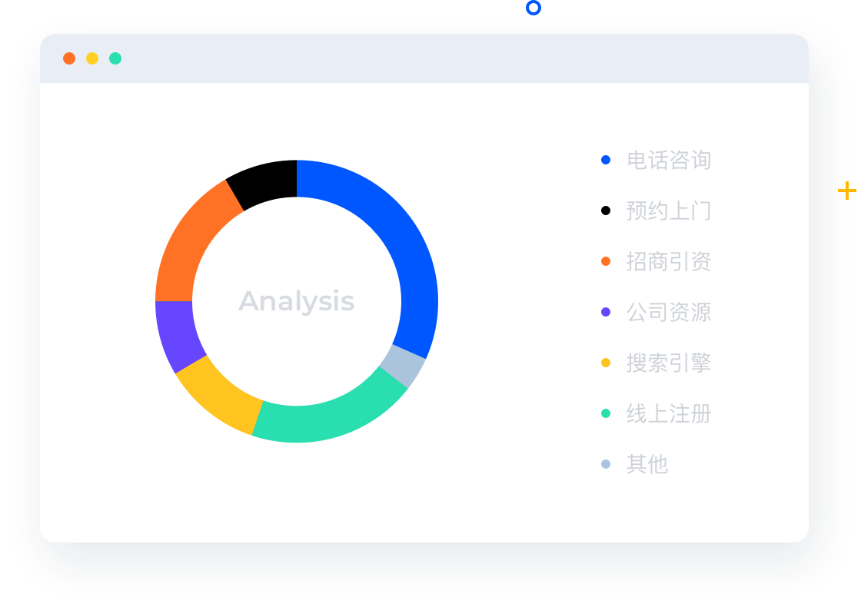The image size is (861, 607).
Task: Click the Analysis text in chart center
Action: tap(297, 301)
